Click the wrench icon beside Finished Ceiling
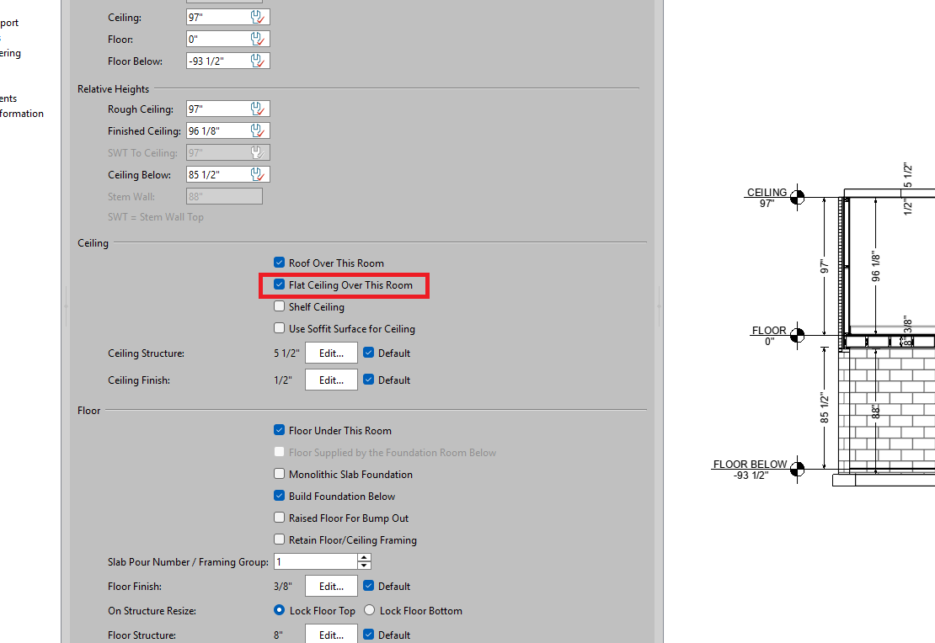 259,131
